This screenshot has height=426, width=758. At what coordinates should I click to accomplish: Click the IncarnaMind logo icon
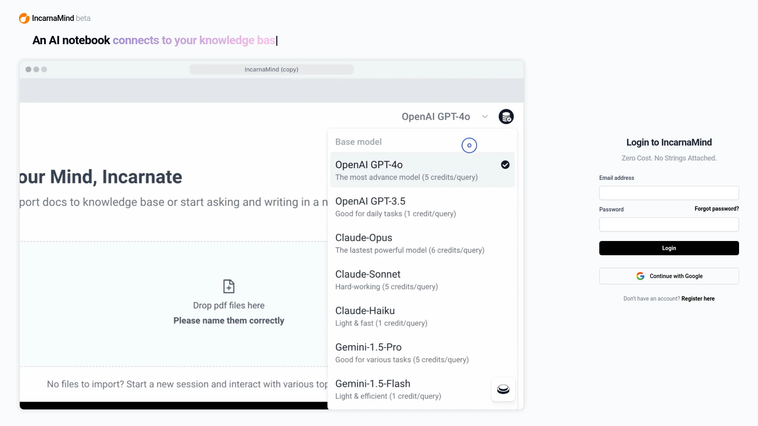click(24, 18)
